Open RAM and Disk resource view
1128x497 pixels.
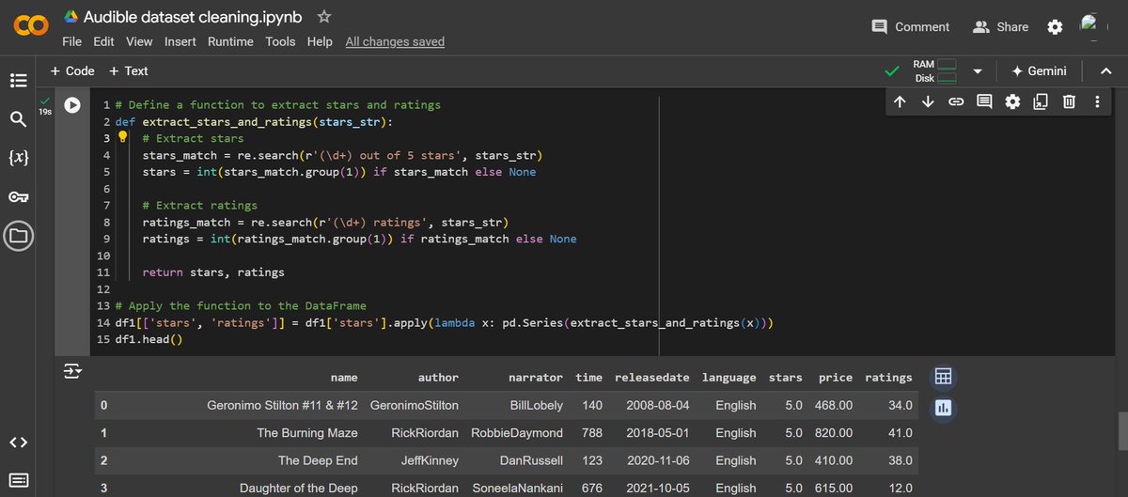tap(934, 71)
